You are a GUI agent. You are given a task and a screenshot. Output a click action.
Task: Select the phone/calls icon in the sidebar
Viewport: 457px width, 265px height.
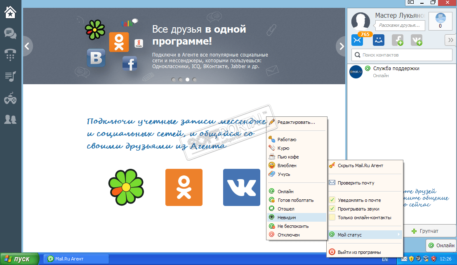pos(10,54)
